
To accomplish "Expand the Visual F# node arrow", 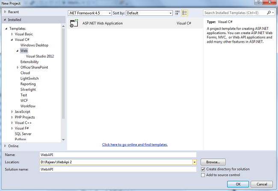I will point(12,128).
